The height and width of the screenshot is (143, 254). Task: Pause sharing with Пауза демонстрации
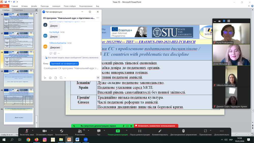[140, 131]
